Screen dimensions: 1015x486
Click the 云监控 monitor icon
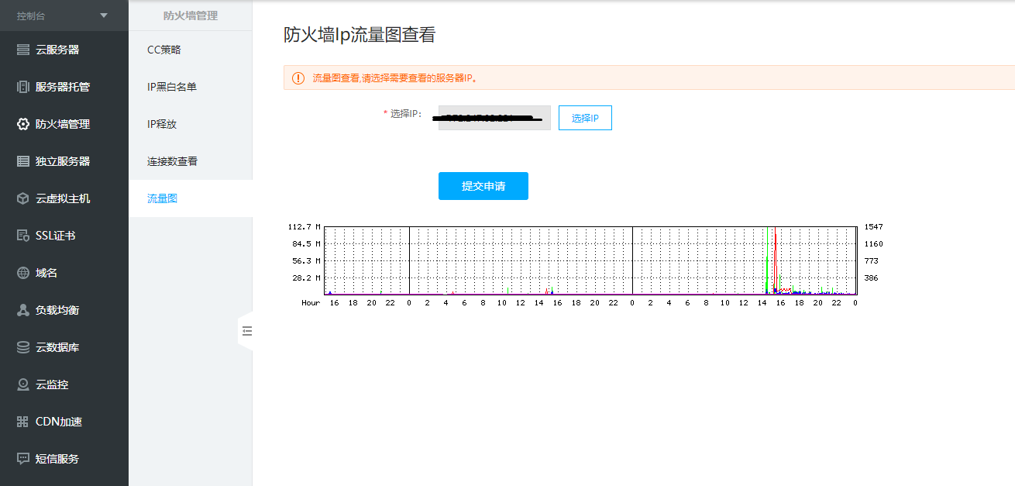pos(23,384)
